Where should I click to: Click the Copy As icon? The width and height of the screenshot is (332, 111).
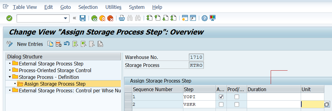(x=50, y=44)
